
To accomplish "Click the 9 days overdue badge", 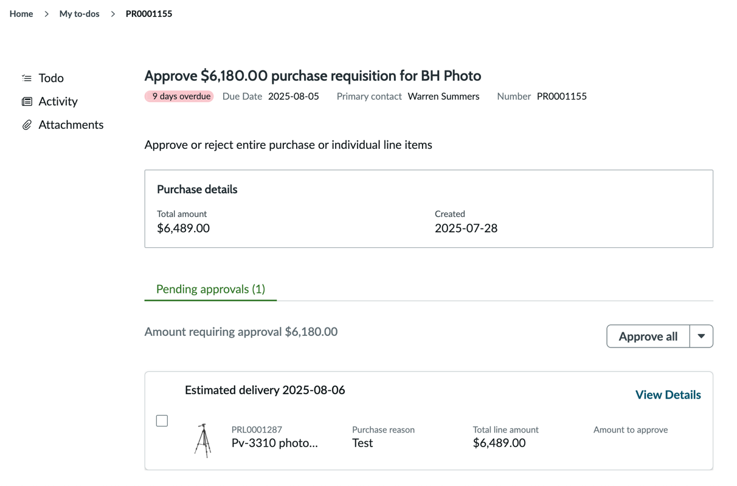I will coord(179,96).
